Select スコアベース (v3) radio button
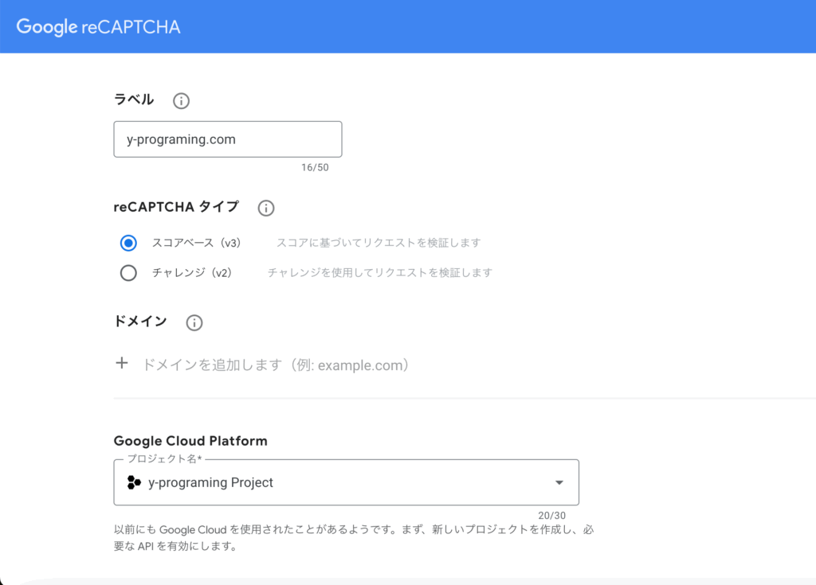This screenshot has height=585, width=816. pyautogui.click(x=128, y=243)
